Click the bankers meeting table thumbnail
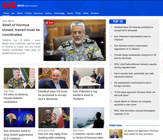 point(89,78)
